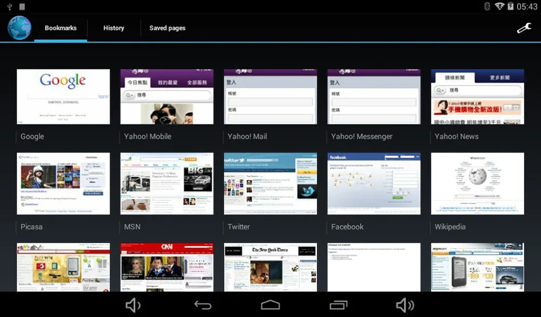The image size is (541, 317).
Task: Open the MSN bookmark thumbnail
Action: click(x=167, y=183)
